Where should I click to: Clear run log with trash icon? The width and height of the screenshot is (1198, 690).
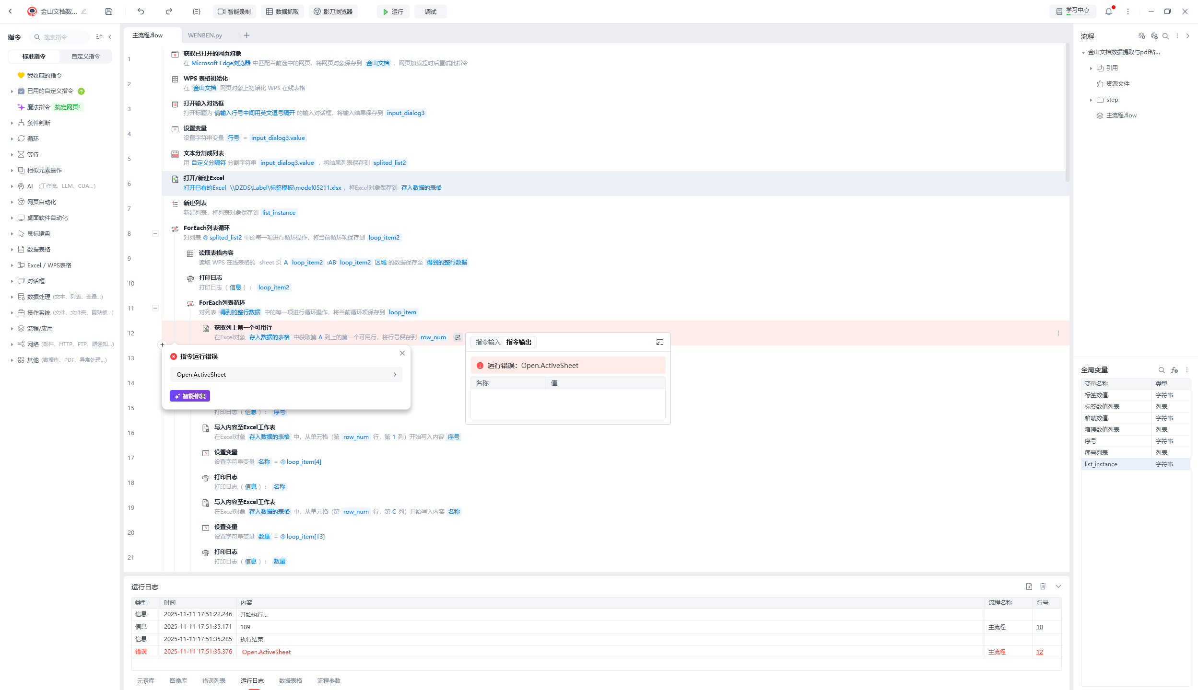pyautogui.click(x=1043, y=586)
